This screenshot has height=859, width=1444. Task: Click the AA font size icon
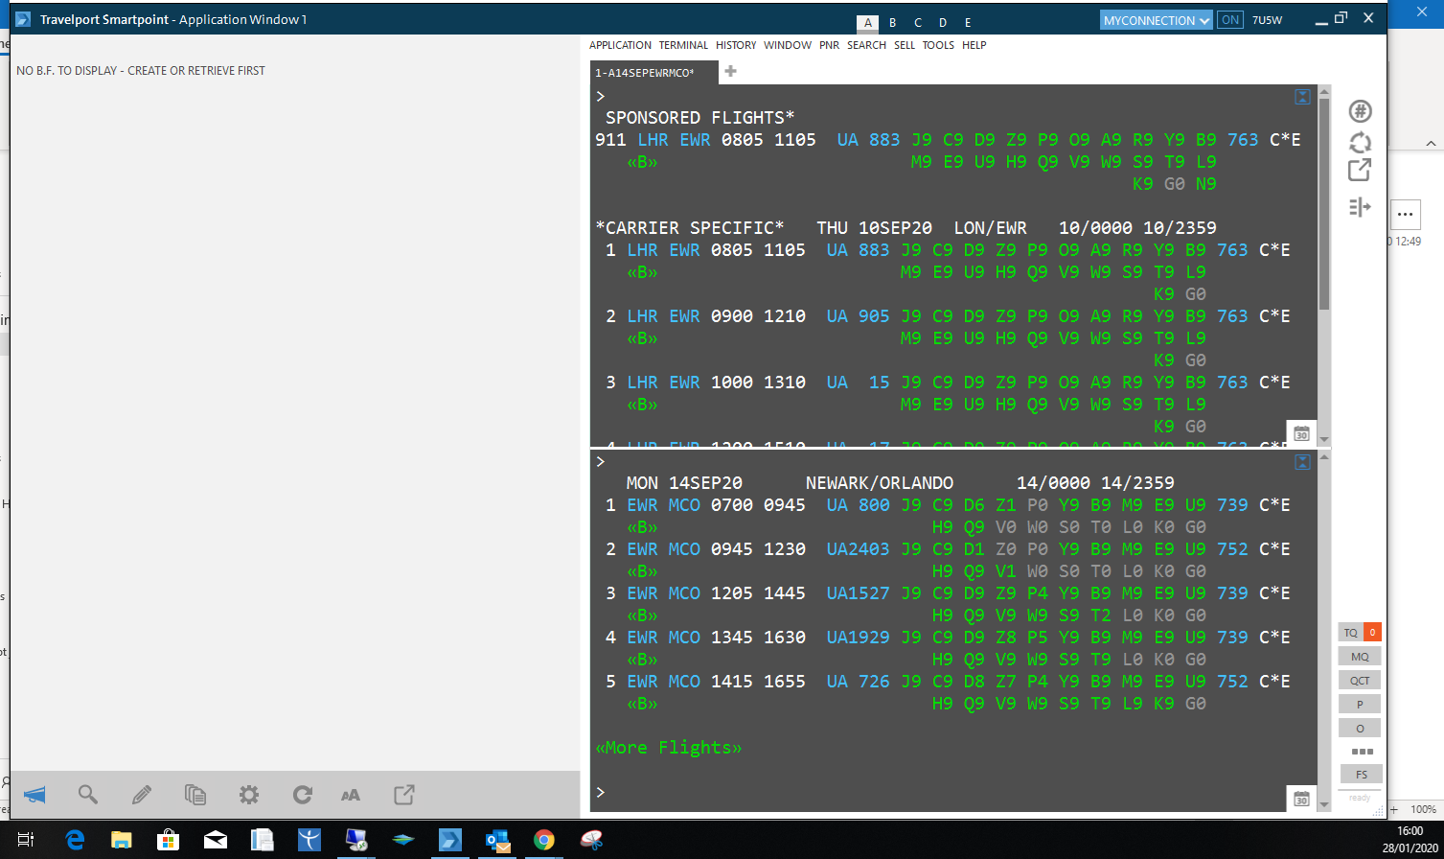[351, 795]
